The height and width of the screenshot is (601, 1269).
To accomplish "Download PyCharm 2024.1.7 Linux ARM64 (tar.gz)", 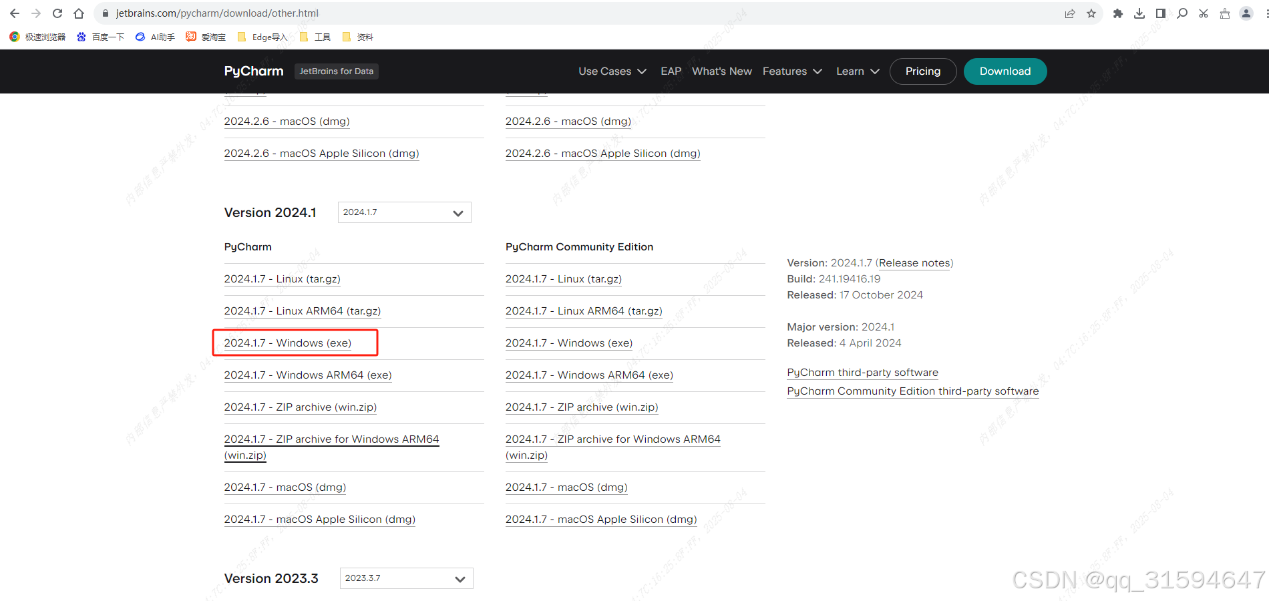I will 303,311.
